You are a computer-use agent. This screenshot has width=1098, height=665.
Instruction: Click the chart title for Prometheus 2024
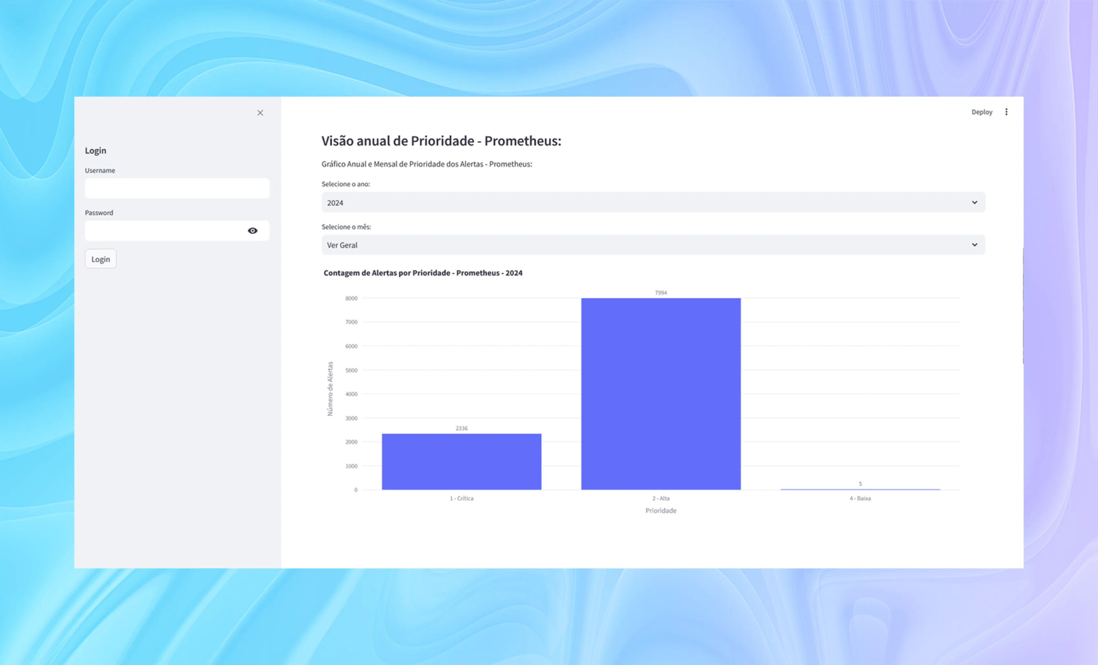click(423, 273)
